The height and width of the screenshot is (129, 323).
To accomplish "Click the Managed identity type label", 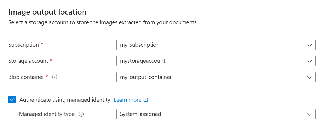I will coord(47,114).
